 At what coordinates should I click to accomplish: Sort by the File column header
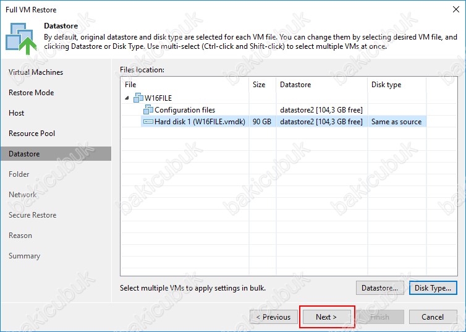185,85
